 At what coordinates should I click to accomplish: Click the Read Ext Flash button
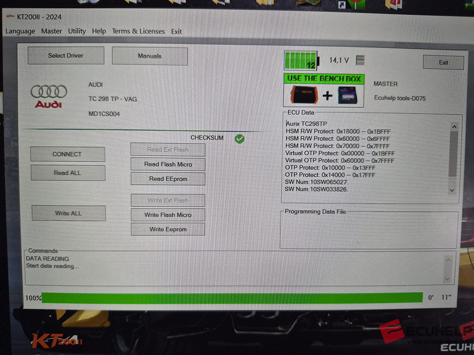[168, 150]
